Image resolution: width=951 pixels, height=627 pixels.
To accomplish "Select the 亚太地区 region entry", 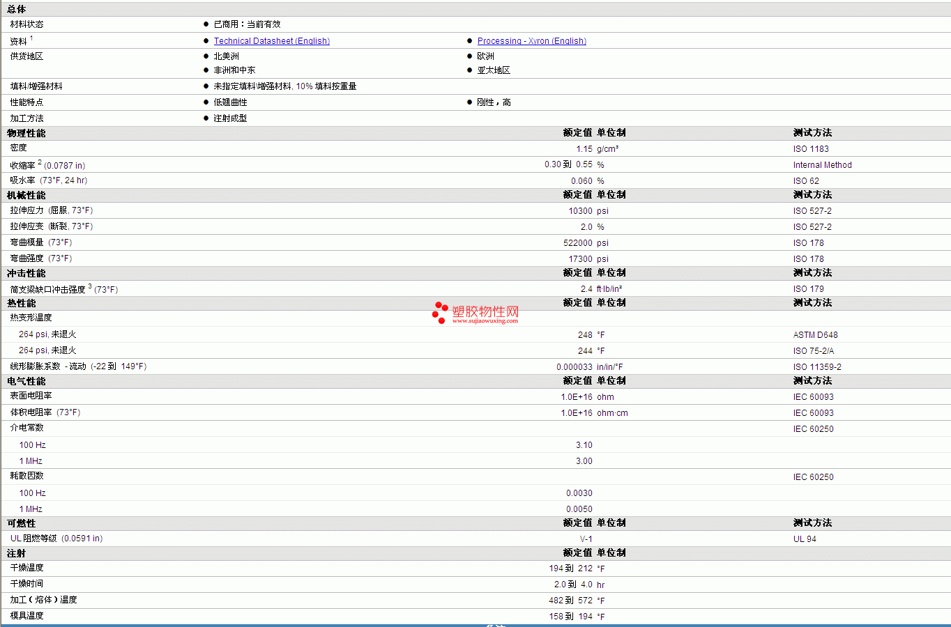I will point(494,70).
